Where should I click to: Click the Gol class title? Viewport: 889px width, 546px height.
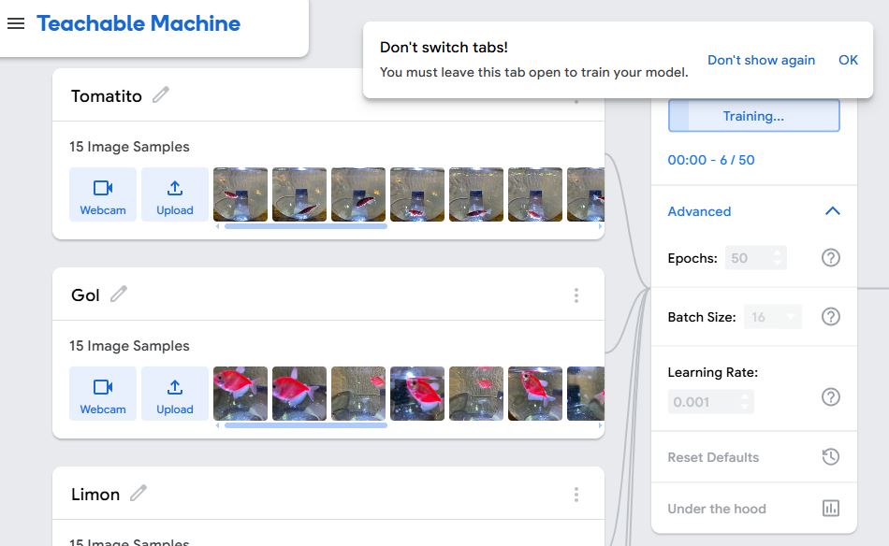click(x=85, y=295)
